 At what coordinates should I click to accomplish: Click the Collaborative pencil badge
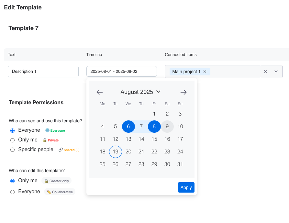coord(60,192)
